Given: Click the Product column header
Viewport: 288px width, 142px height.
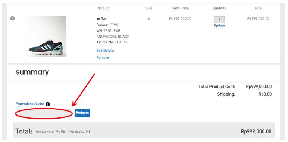Looking at the screenshot, I should [x=103, y=8].
